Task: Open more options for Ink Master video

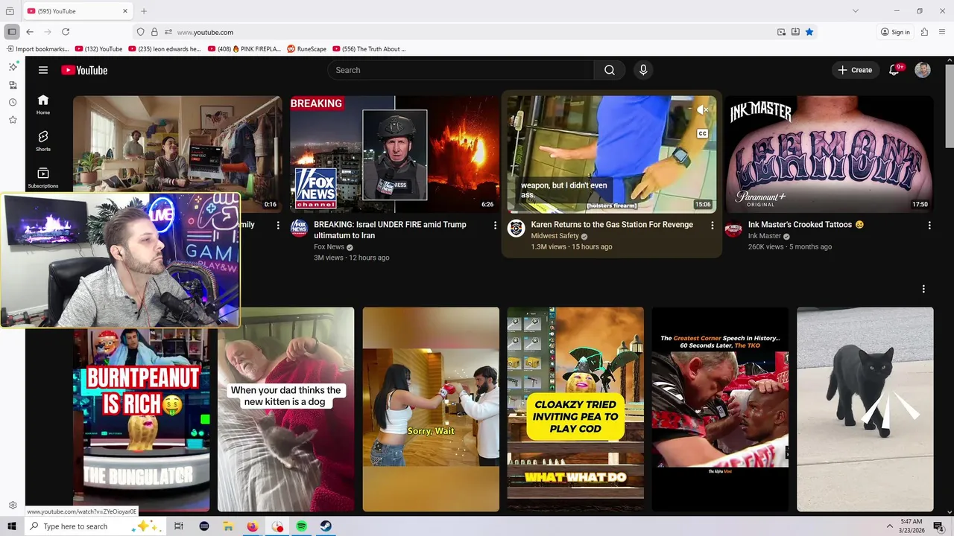Action: click(929, 226)
